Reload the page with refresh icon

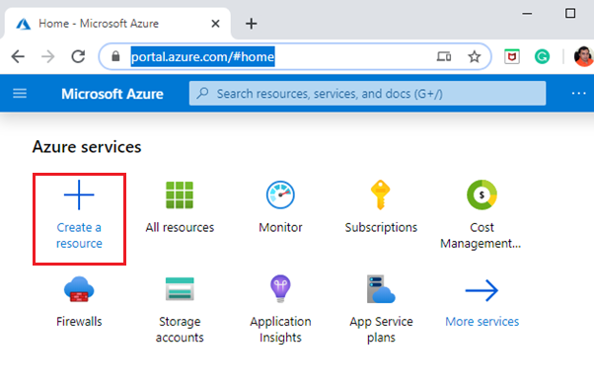78,57
